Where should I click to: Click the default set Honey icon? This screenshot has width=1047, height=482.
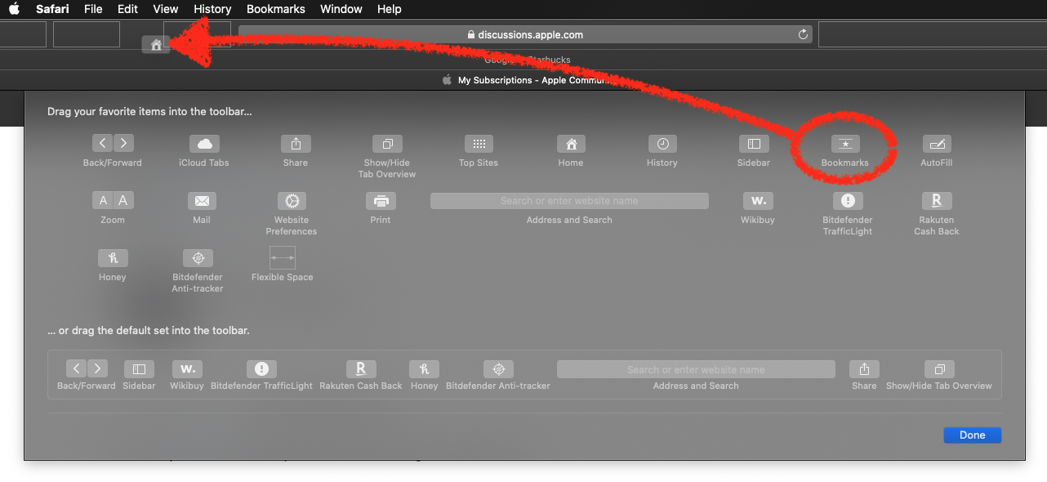point(424,369)
